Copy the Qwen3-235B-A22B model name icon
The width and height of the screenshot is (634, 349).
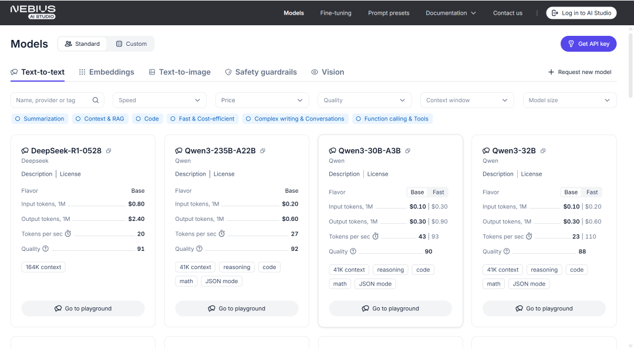[262, 151]
